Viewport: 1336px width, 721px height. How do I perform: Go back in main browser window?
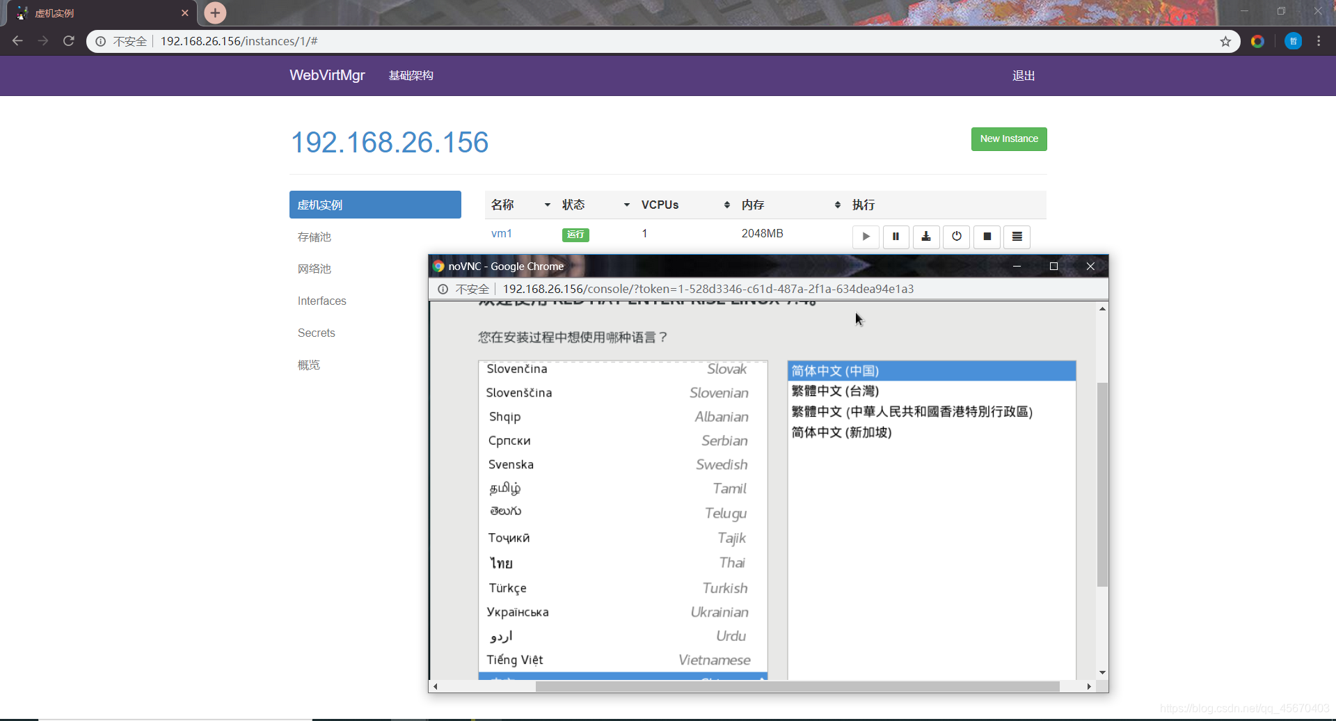[17, 41]
